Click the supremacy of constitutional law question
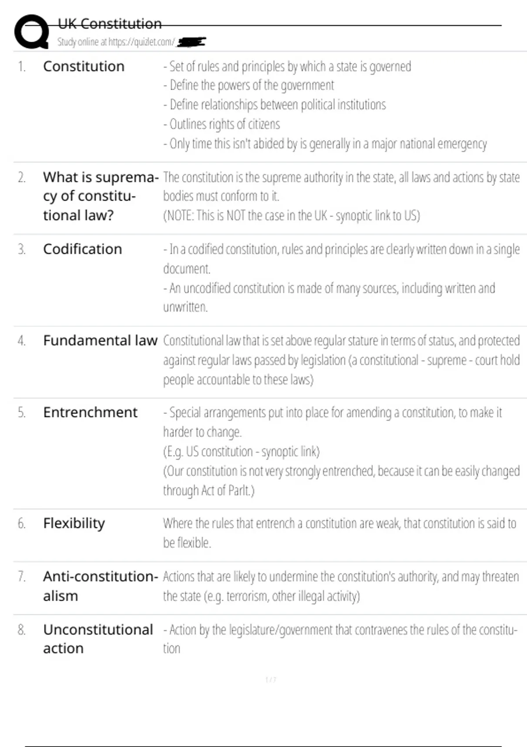 tap(100, 196)
